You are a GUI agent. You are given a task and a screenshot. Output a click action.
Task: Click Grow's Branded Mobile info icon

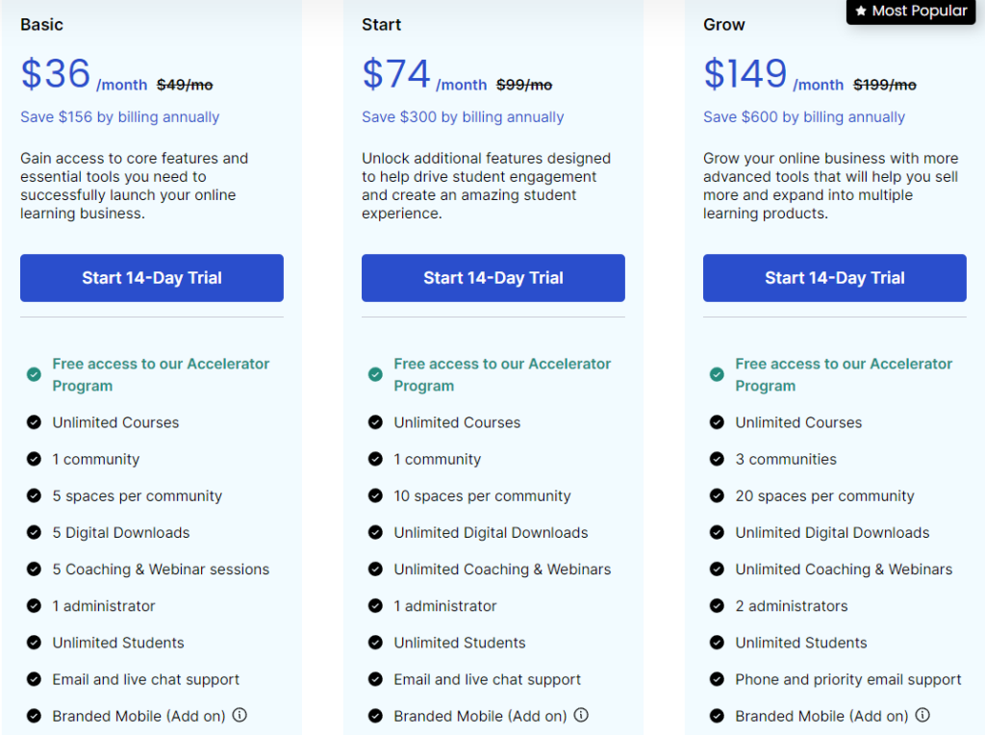922,716
